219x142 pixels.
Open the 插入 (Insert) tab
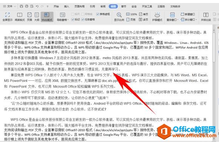point(66,6)
